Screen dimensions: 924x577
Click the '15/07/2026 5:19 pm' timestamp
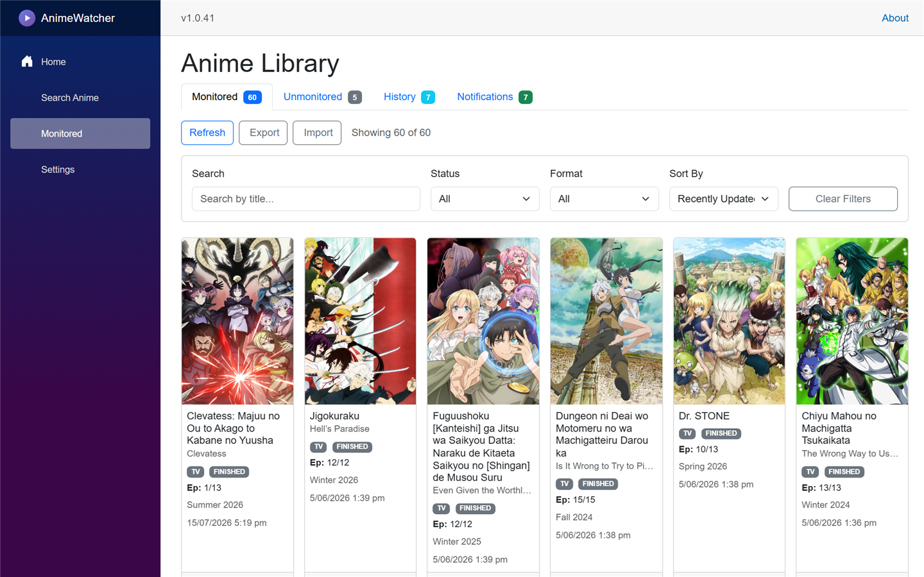227,523
